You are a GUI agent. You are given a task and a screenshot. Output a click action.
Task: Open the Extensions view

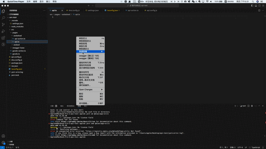3,38
